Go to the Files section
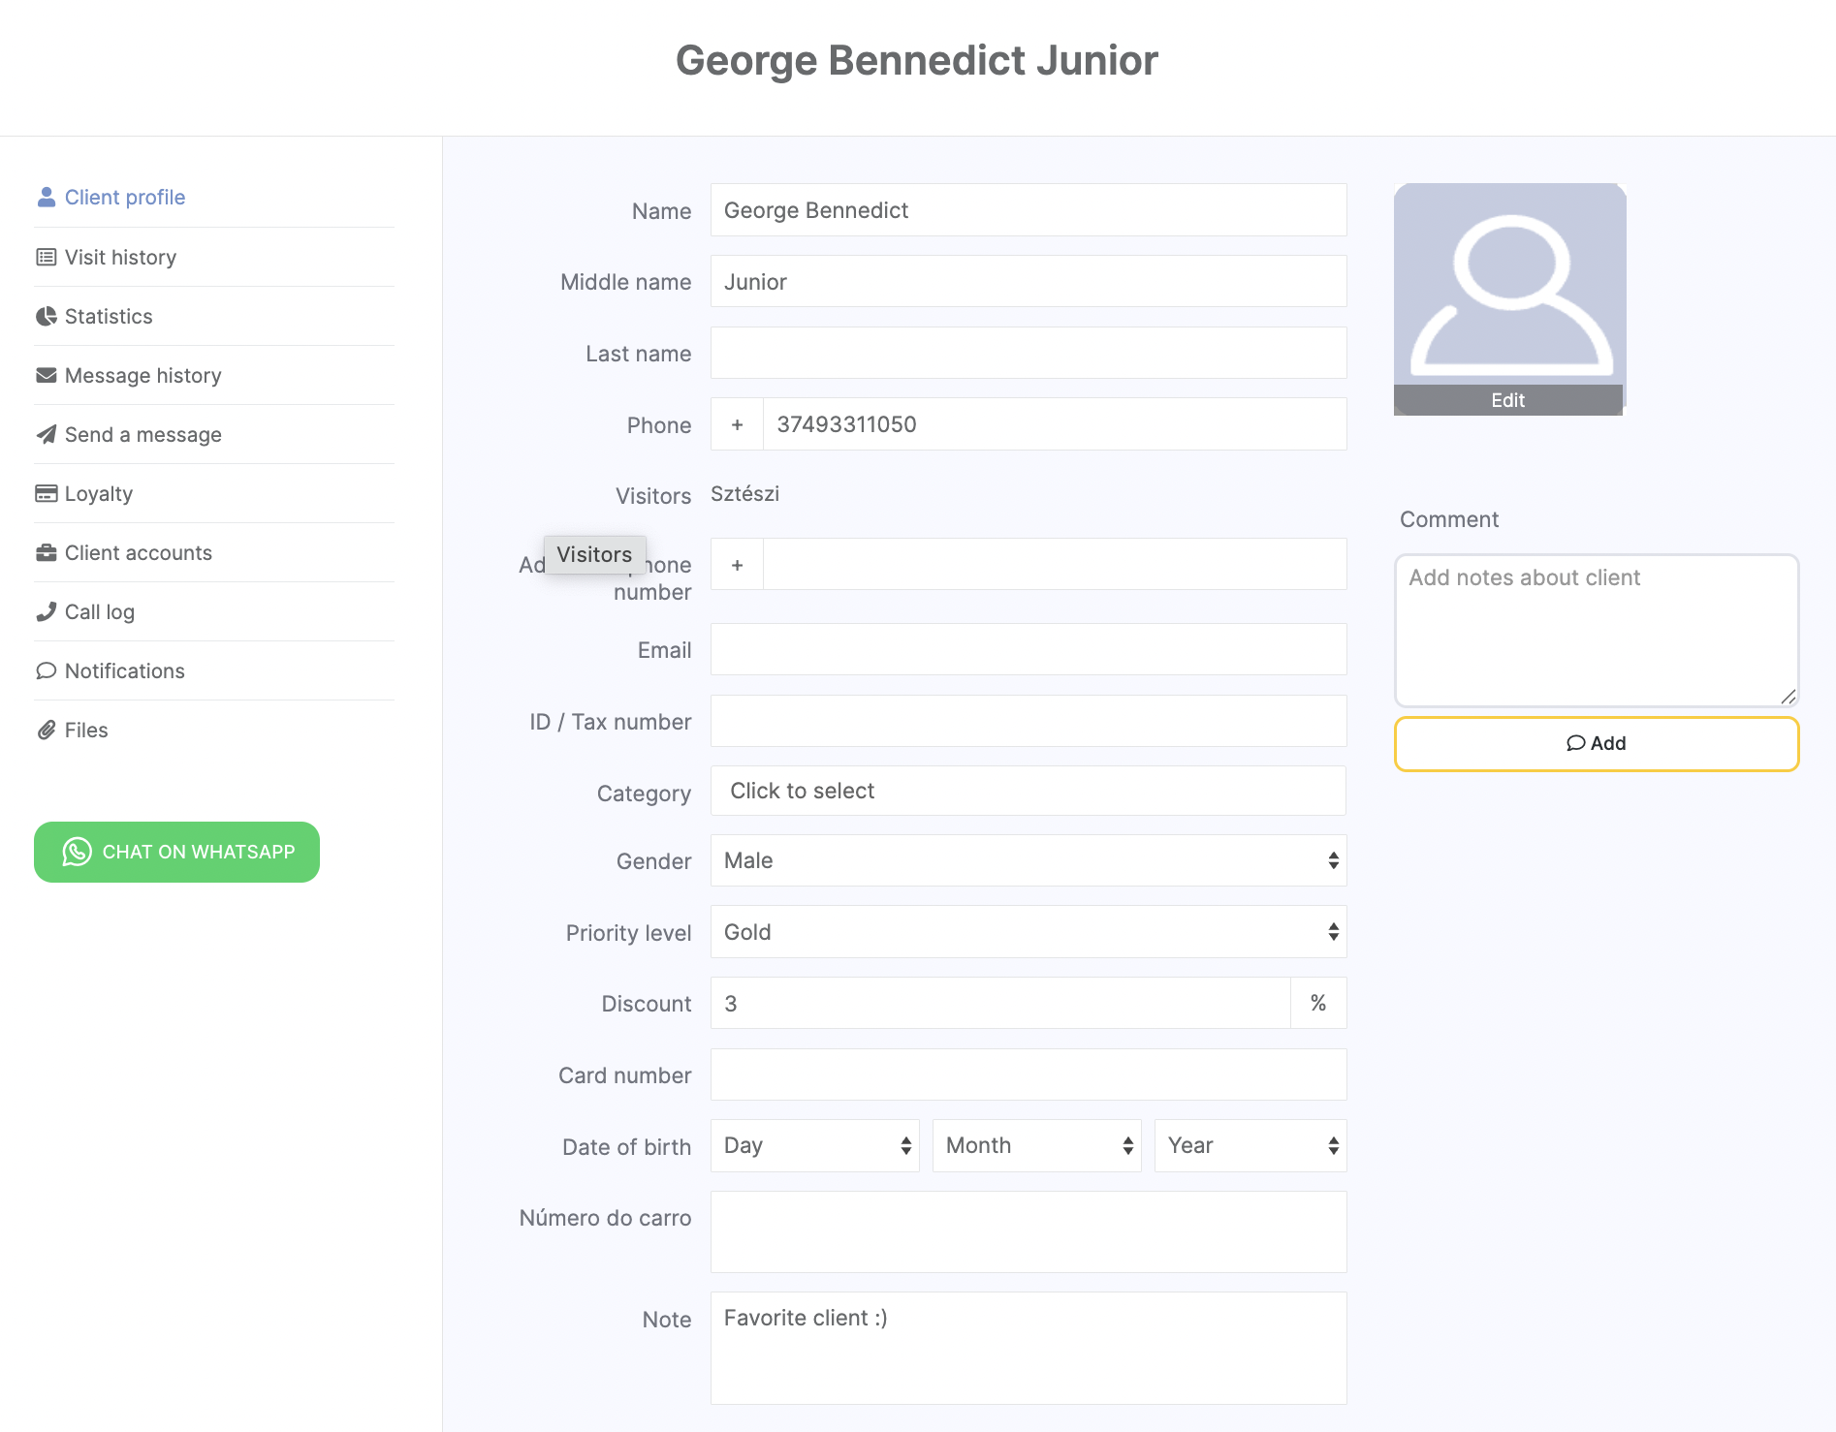Viewport: 1836px width, 1432px height. [85, 731]
